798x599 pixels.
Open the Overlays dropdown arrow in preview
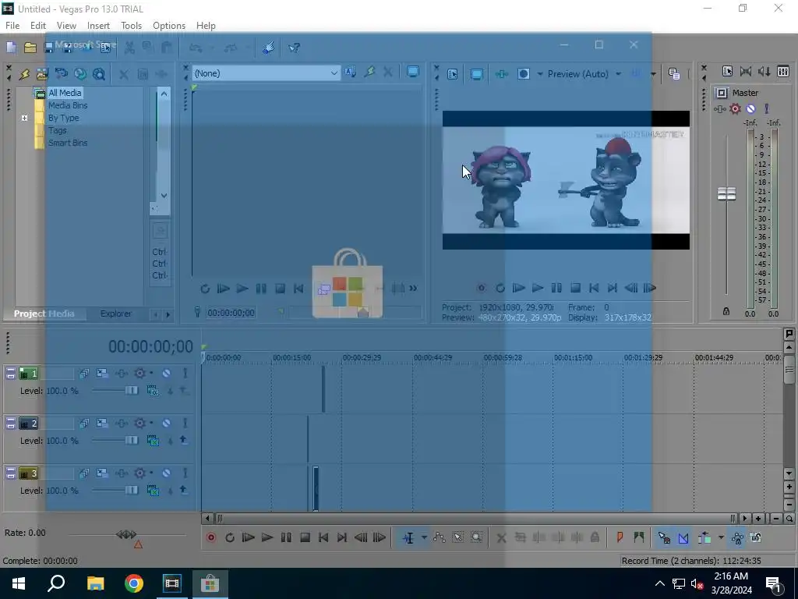653,74
